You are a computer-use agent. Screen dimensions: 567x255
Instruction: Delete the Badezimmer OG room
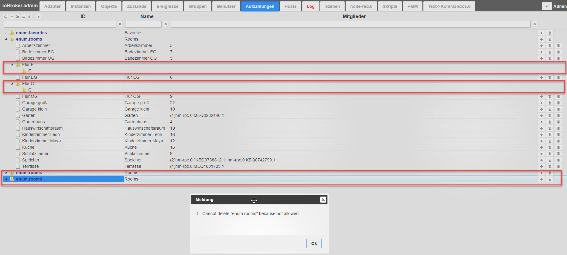pyautogui.click(x=550, y=58)
